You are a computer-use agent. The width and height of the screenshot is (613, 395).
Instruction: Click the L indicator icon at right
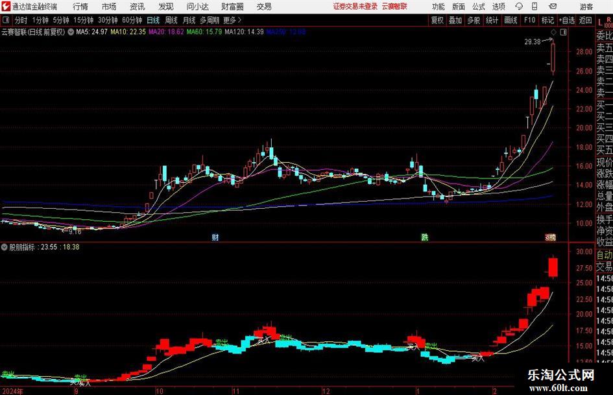pyautogui.click(x=600, y=23)
